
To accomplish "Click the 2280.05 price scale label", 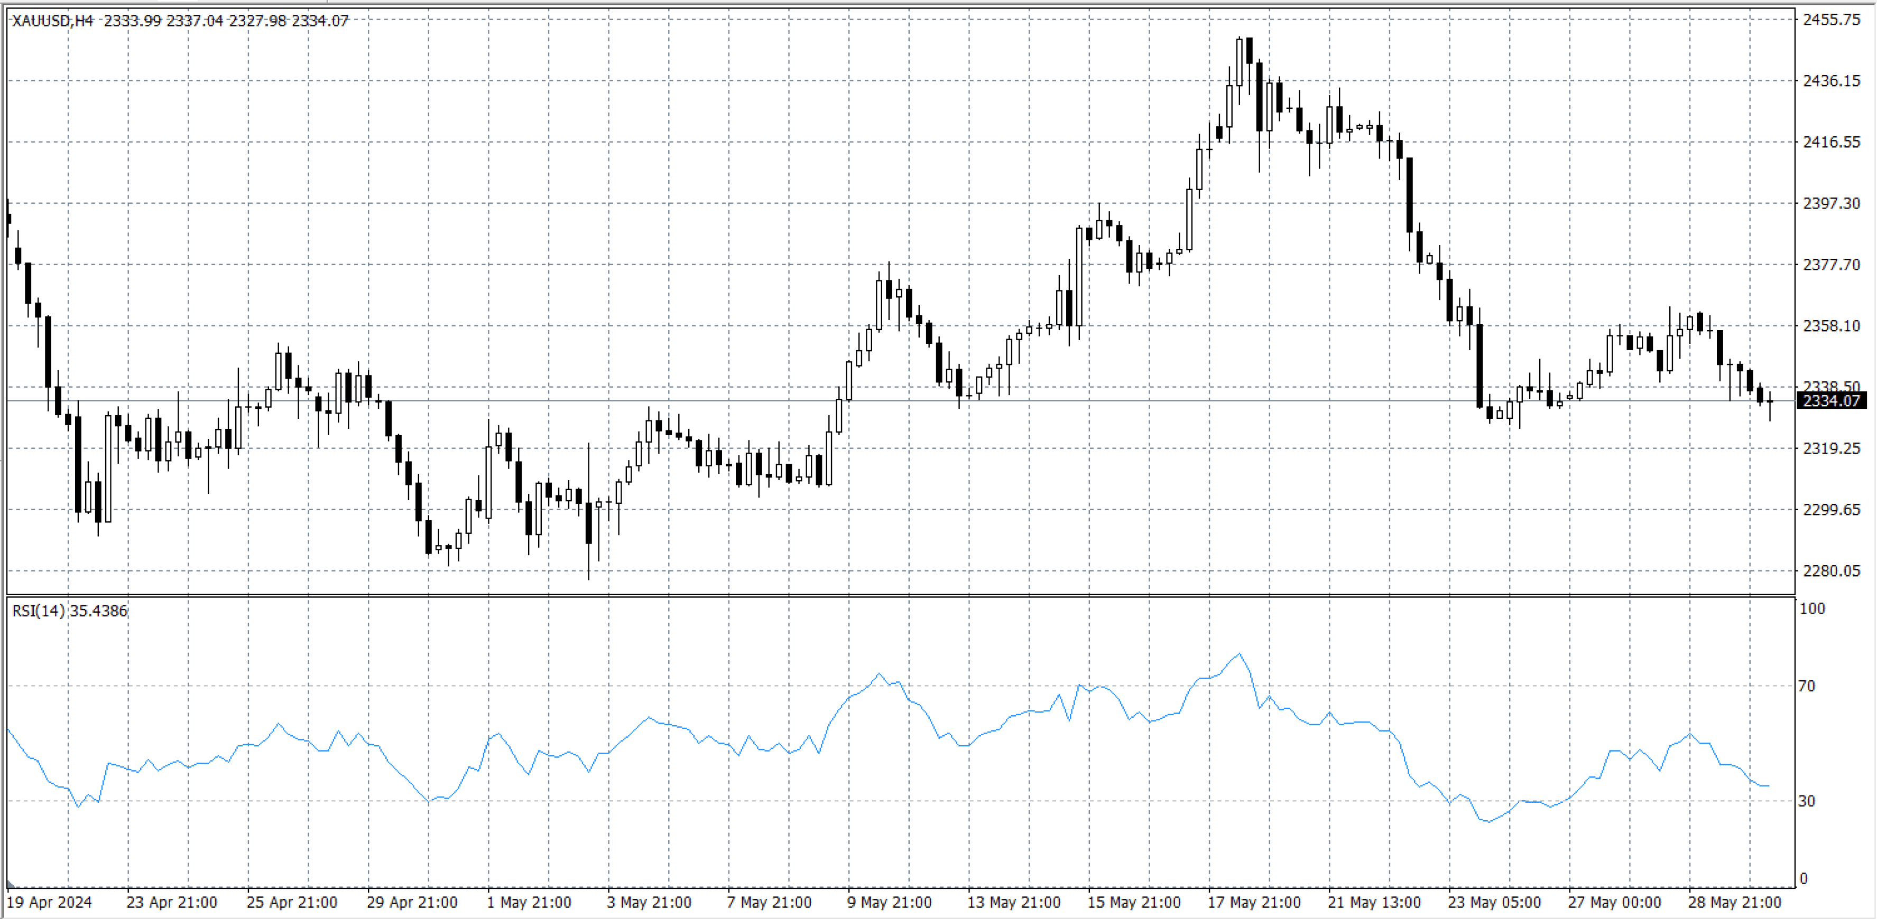I will (x=1830, y=571).
